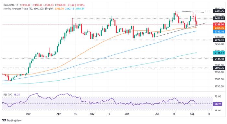Click the latest red candlestick near 2388

click(x=197, y=23)
